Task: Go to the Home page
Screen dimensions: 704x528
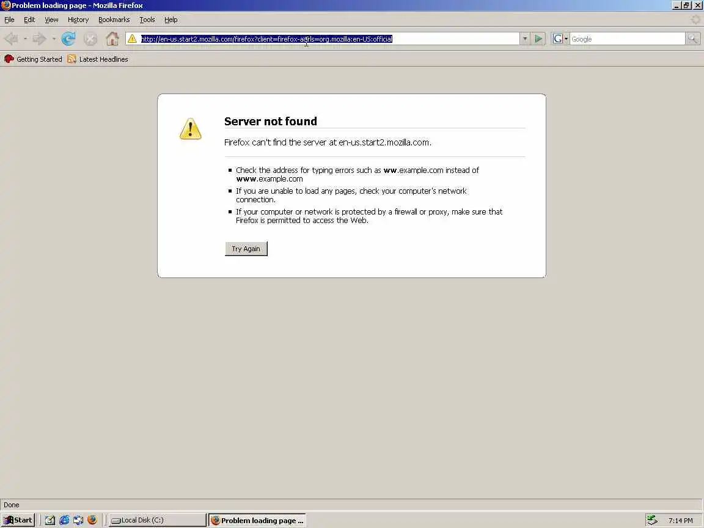Action: pyautogui.click(x=112, y=39)
